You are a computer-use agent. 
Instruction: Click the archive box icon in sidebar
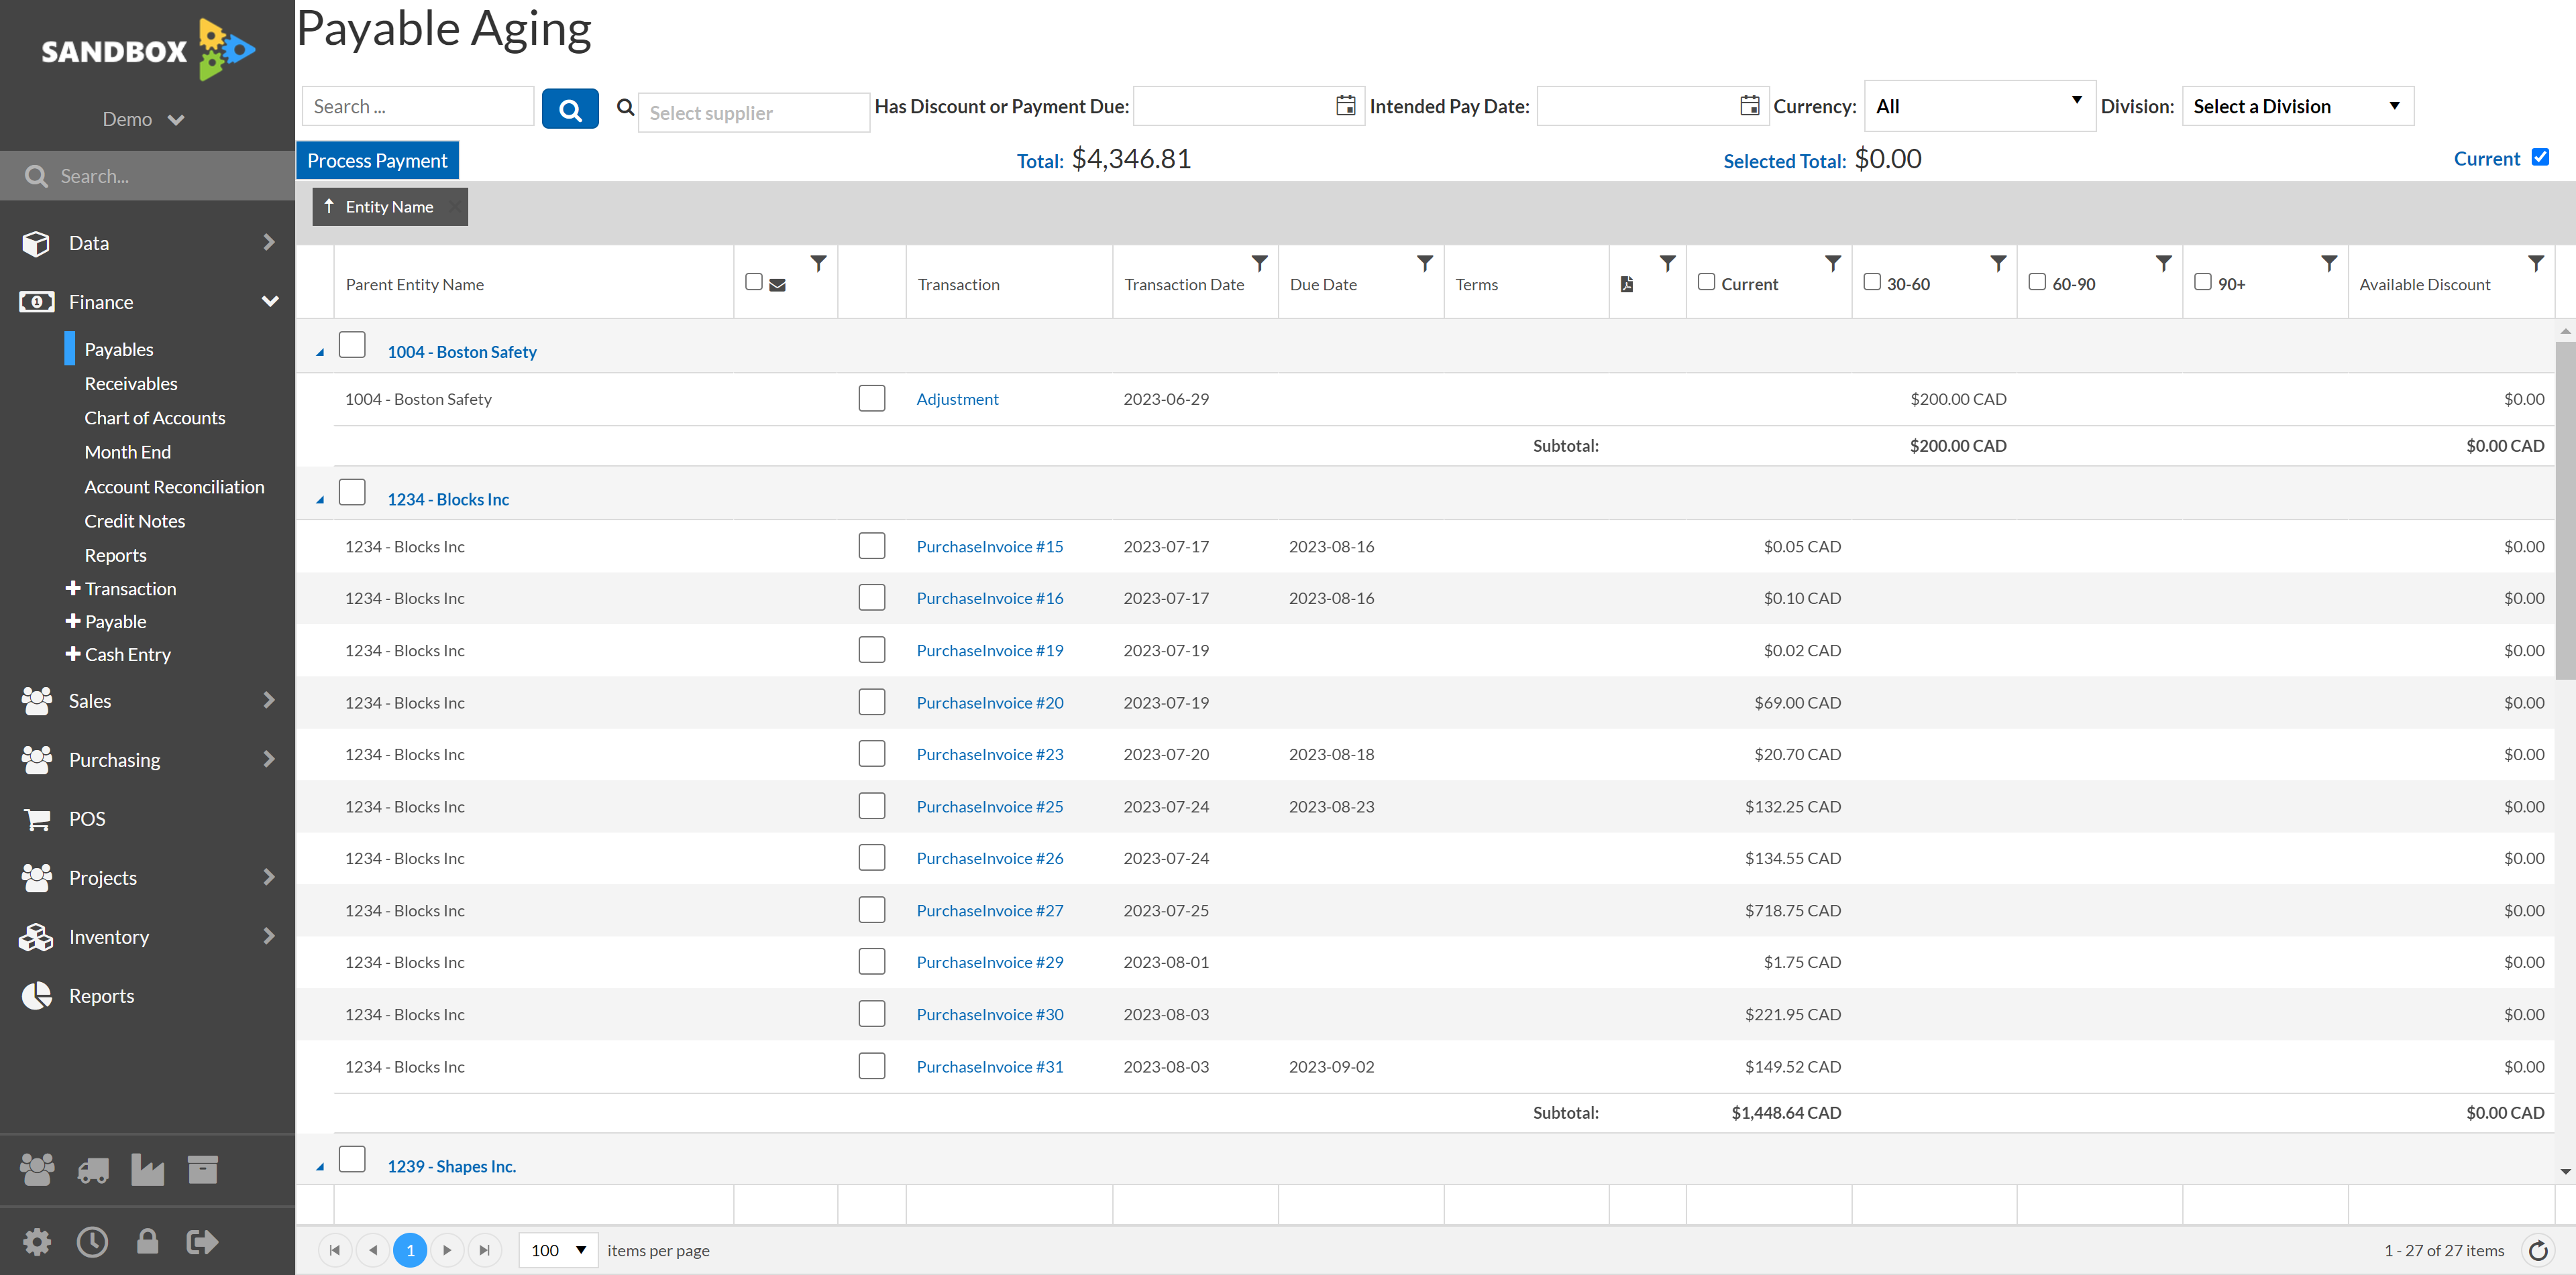pyautogui.click(x=203, y=1169)
